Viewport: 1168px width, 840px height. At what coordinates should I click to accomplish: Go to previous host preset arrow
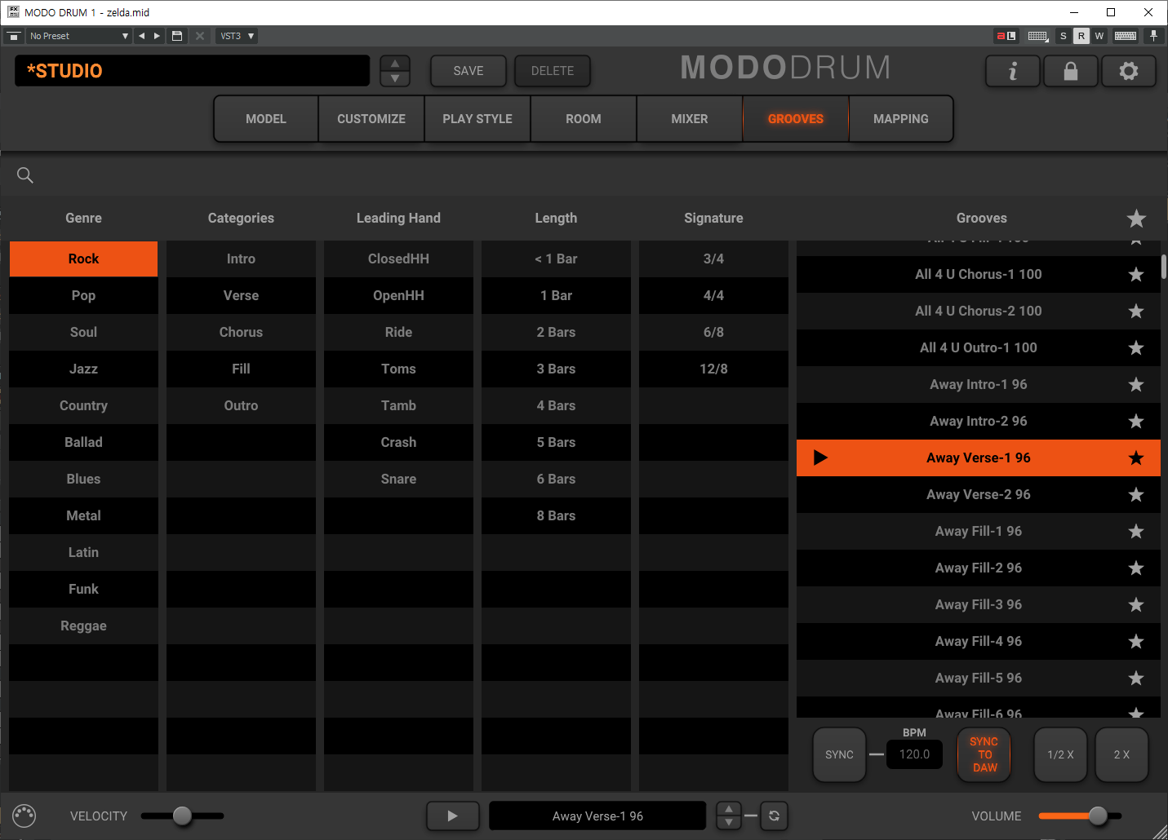(x=142, y=36)
